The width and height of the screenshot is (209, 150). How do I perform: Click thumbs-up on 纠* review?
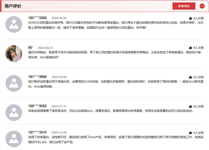[x=190, y=48]
